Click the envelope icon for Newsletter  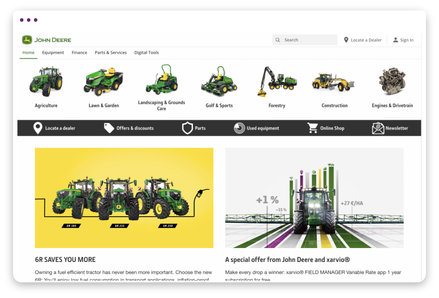point(378,128)
